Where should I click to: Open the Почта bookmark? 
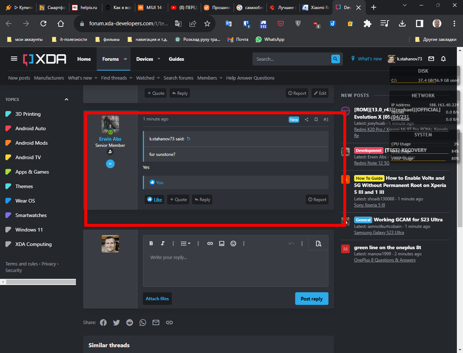pyautogui.click(x=238, y=39)
